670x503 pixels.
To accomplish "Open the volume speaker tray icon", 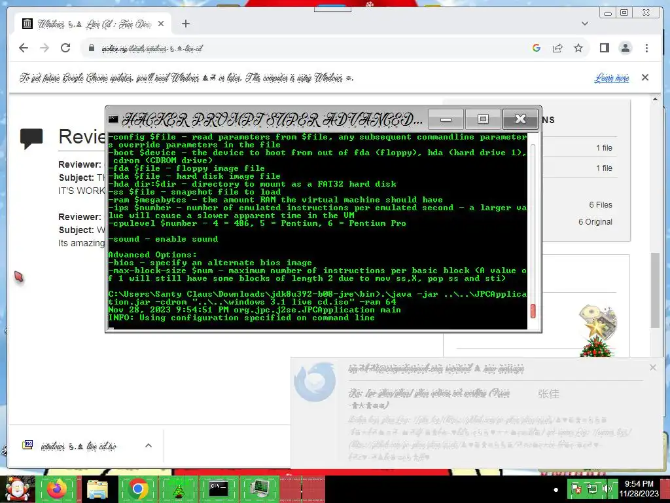I will pyautogui.click(x=607, y=489).
